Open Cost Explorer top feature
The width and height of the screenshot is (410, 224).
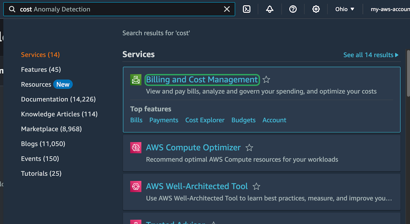[x=205, y=120]
